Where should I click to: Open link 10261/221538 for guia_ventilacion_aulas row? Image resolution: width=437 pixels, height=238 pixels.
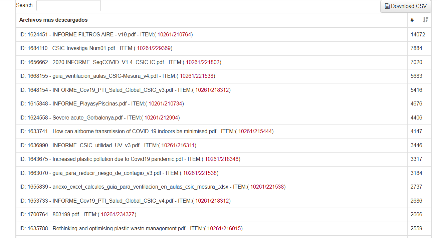pos(196,76)
